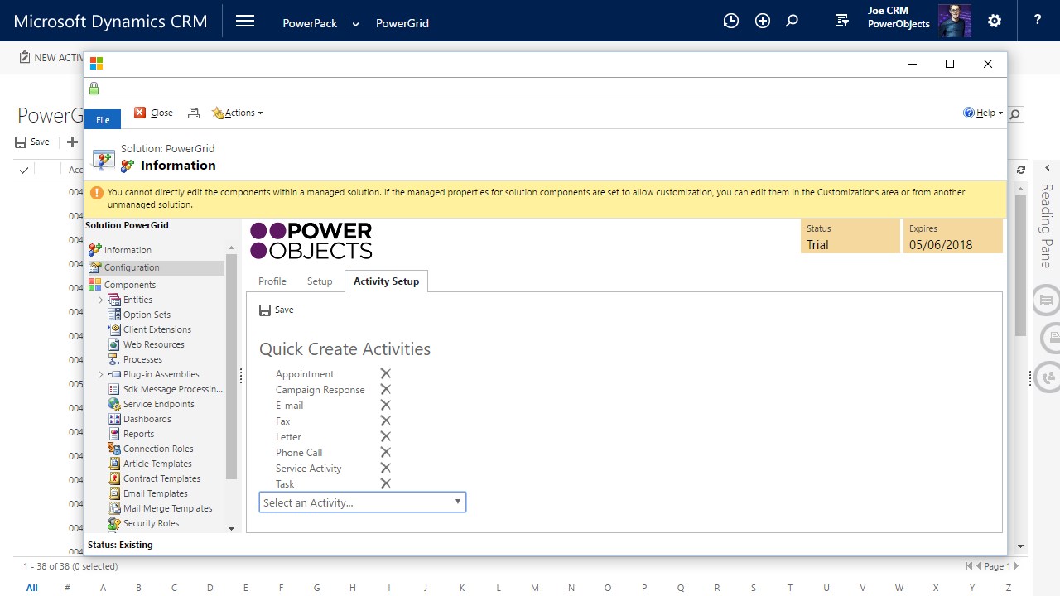The image size is (1060, 596).
Task: Select Configuration in solution tree
Action: 156,267
